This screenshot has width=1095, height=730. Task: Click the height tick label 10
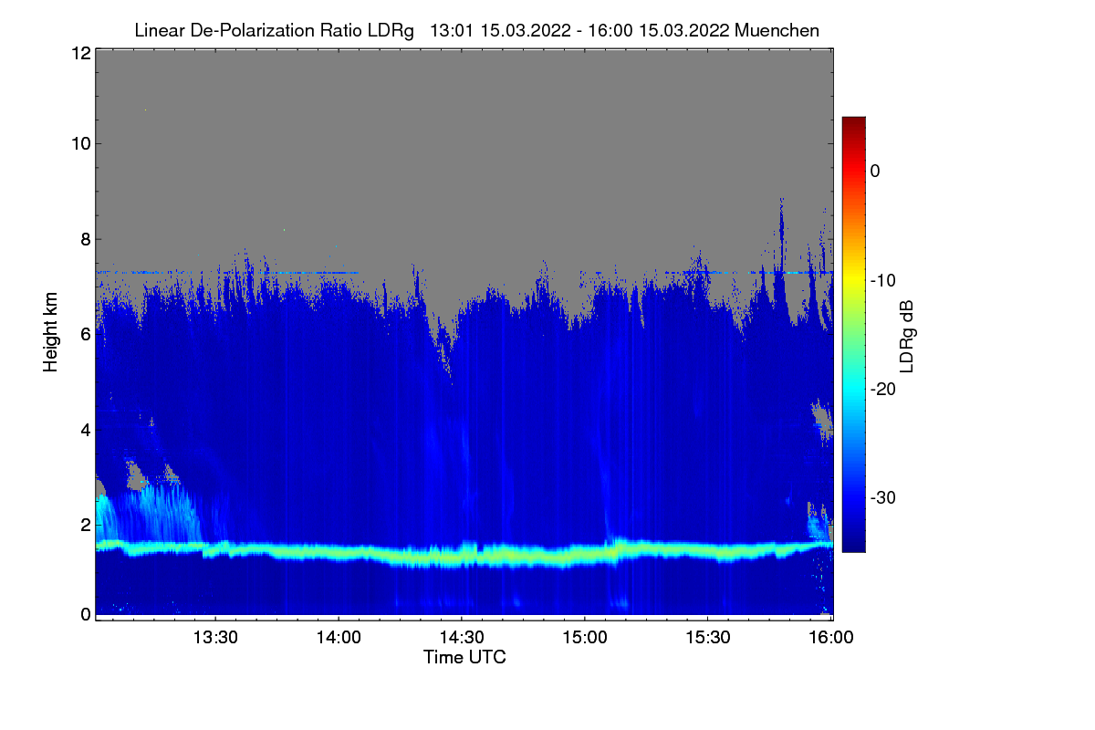[79, 143]
